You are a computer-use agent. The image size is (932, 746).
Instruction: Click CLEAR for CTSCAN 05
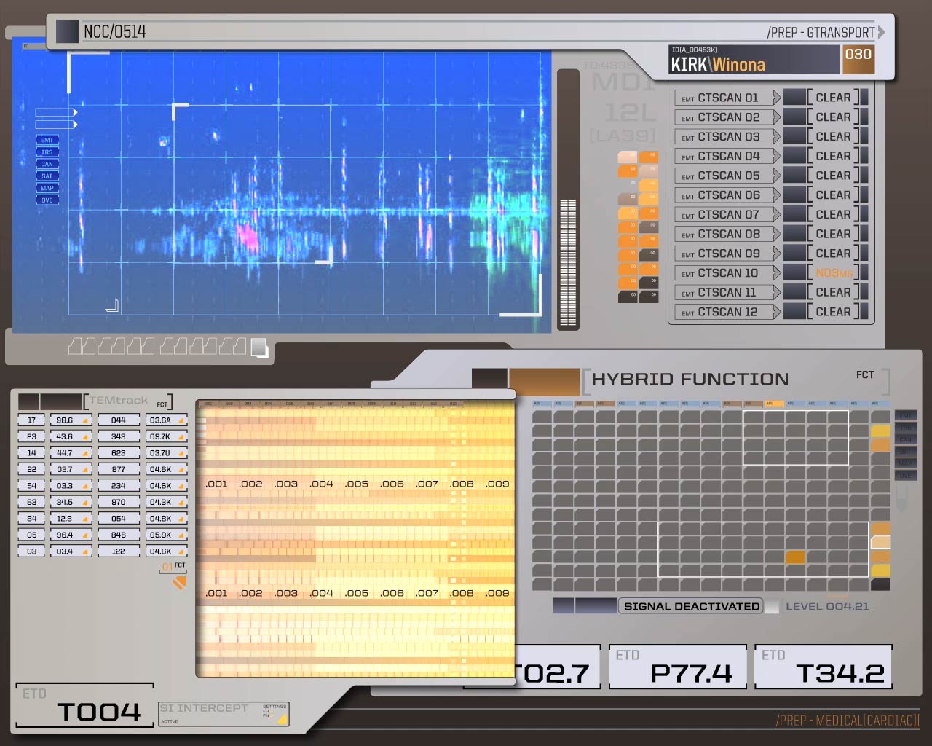[833, 176]
